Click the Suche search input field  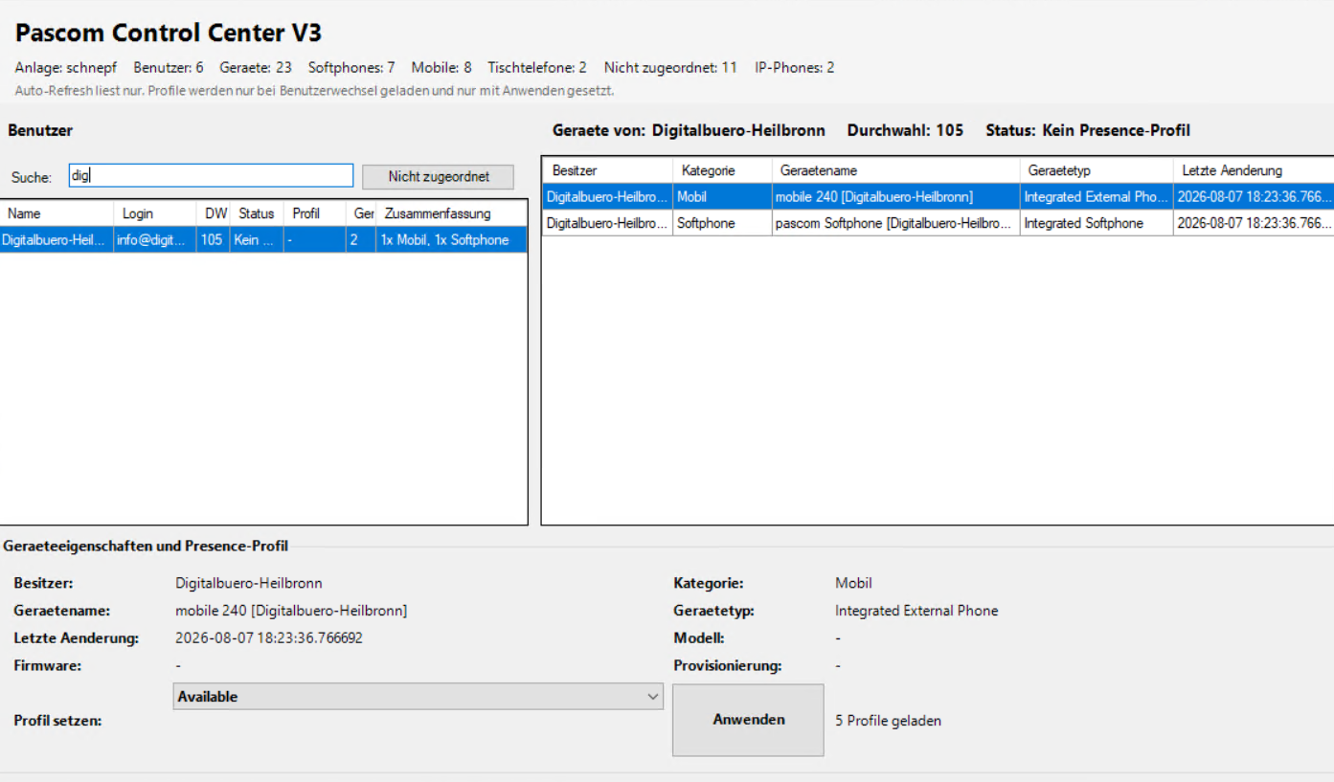pos(212,176)
